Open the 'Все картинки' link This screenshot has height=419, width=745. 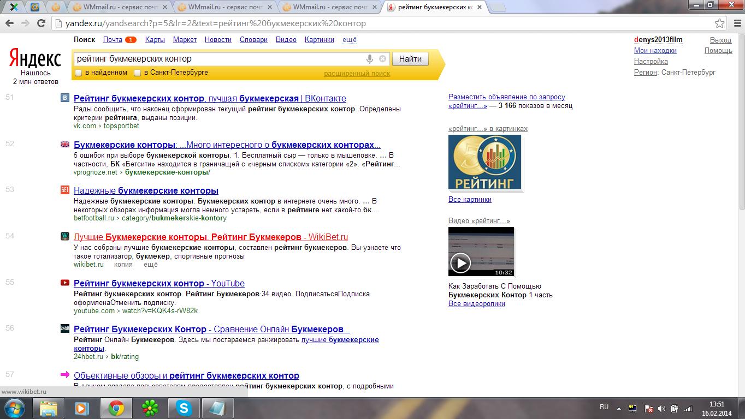tap(470, 200)
